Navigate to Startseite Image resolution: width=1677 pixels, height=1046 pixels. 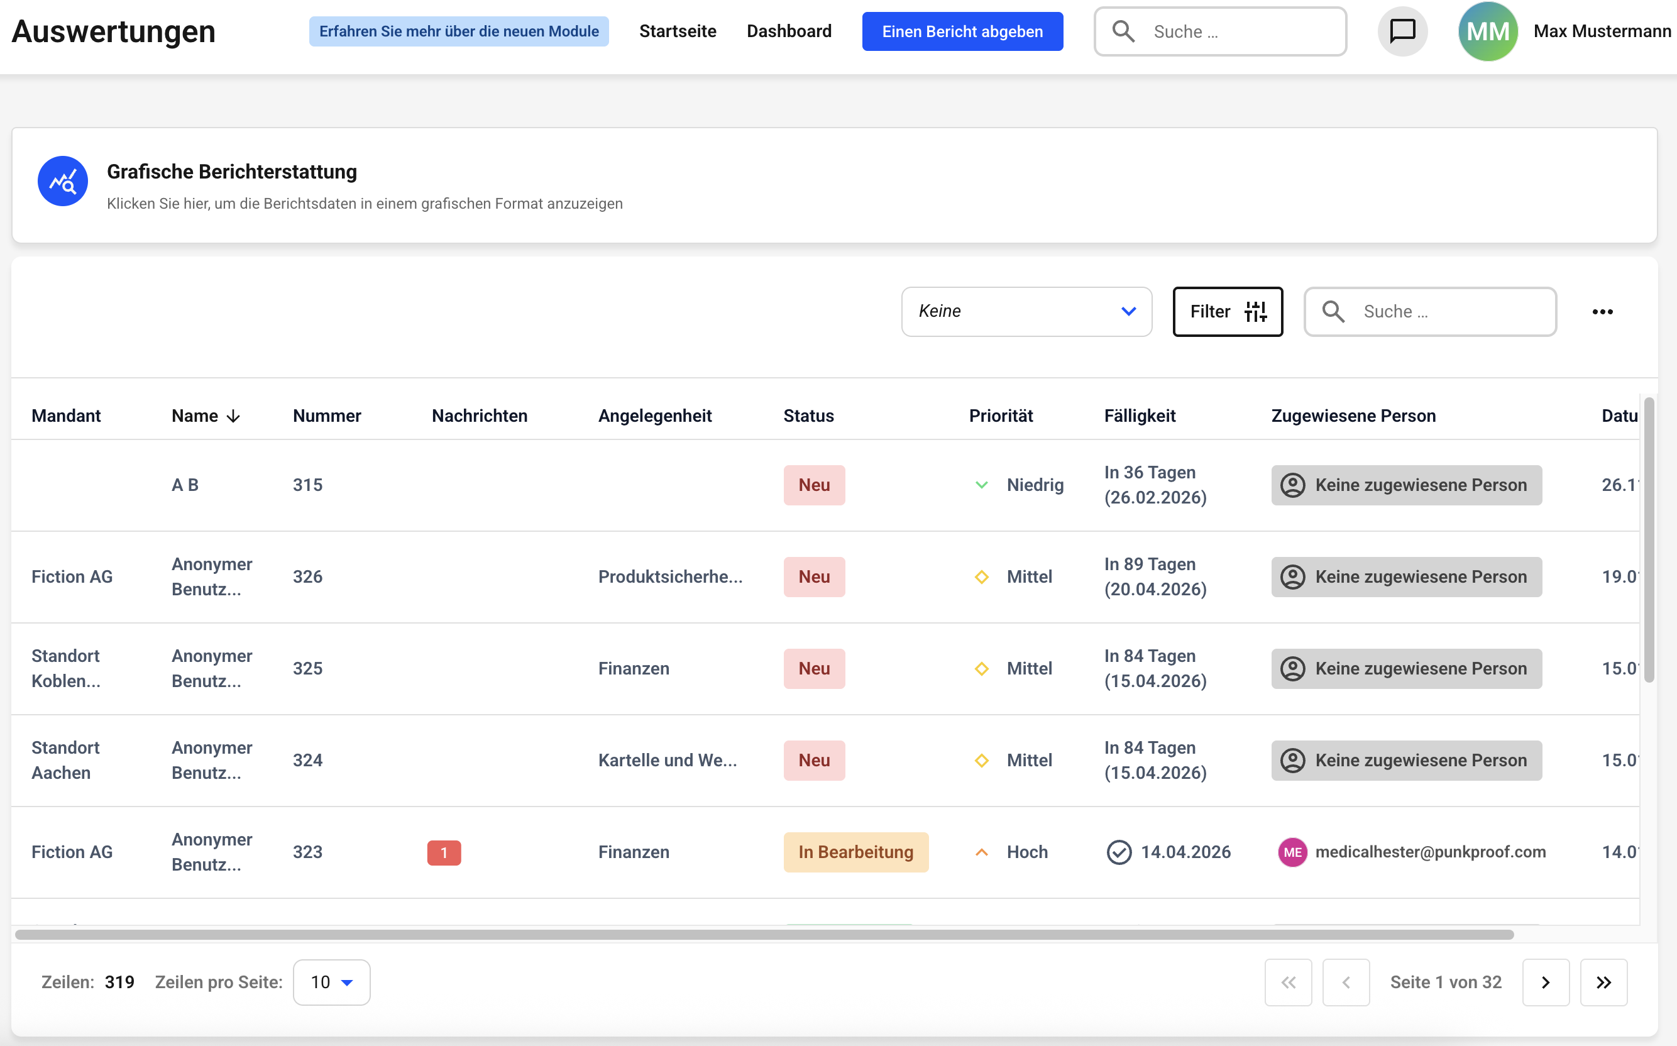click(x=677, y=31)
